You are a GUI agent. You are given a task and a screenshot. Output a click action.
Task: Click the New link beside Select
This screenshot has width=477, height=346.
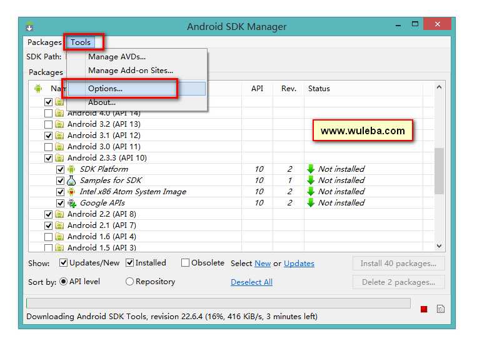263,264
